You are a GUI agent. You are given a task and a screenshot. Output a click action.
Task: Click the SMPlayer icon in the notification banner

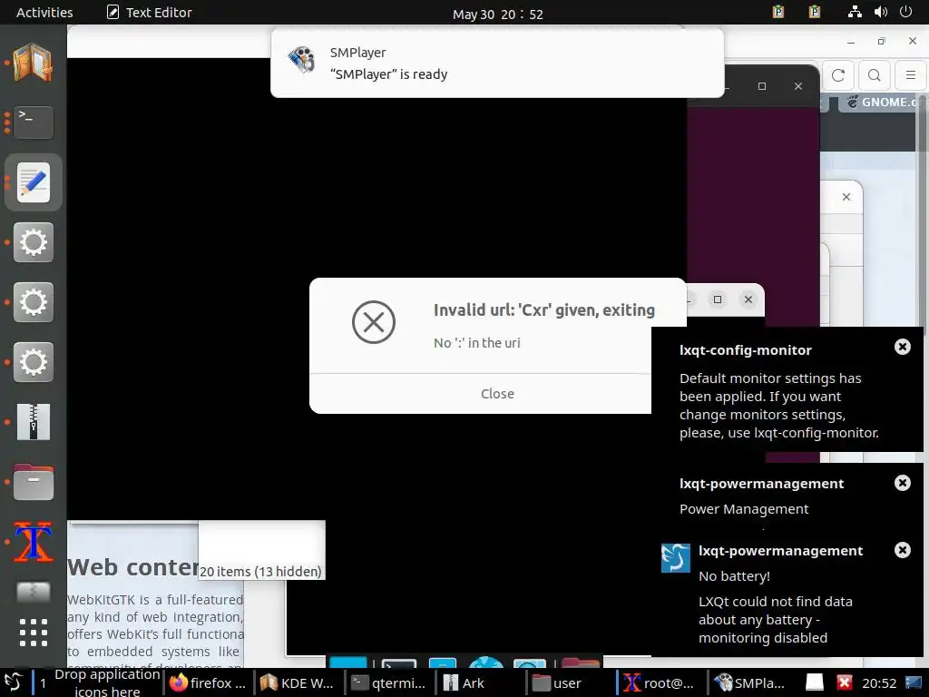(301, 59)
